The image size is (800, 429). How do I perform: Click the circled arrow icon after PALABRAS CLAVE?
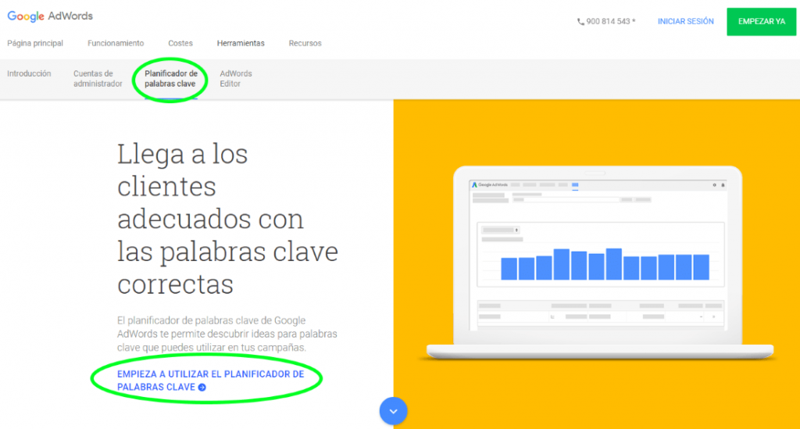[202, 387]
